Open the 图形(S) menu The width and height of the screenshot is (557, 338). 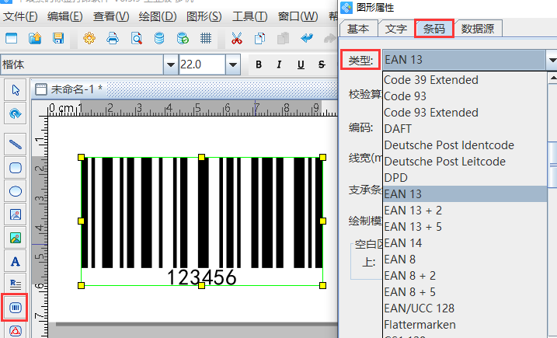coord(204,16)
